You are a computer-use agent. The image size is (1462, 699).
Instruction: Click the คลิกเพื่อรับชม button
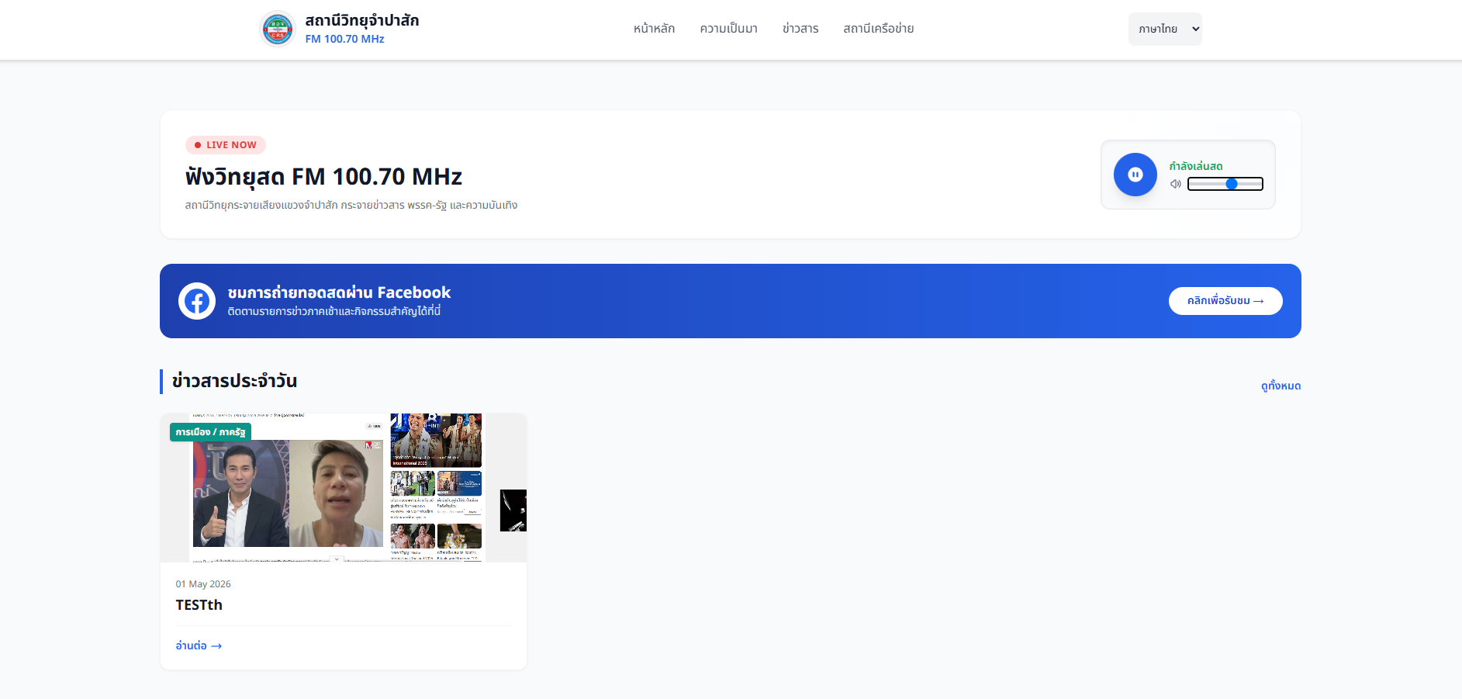pos(1225,301)
